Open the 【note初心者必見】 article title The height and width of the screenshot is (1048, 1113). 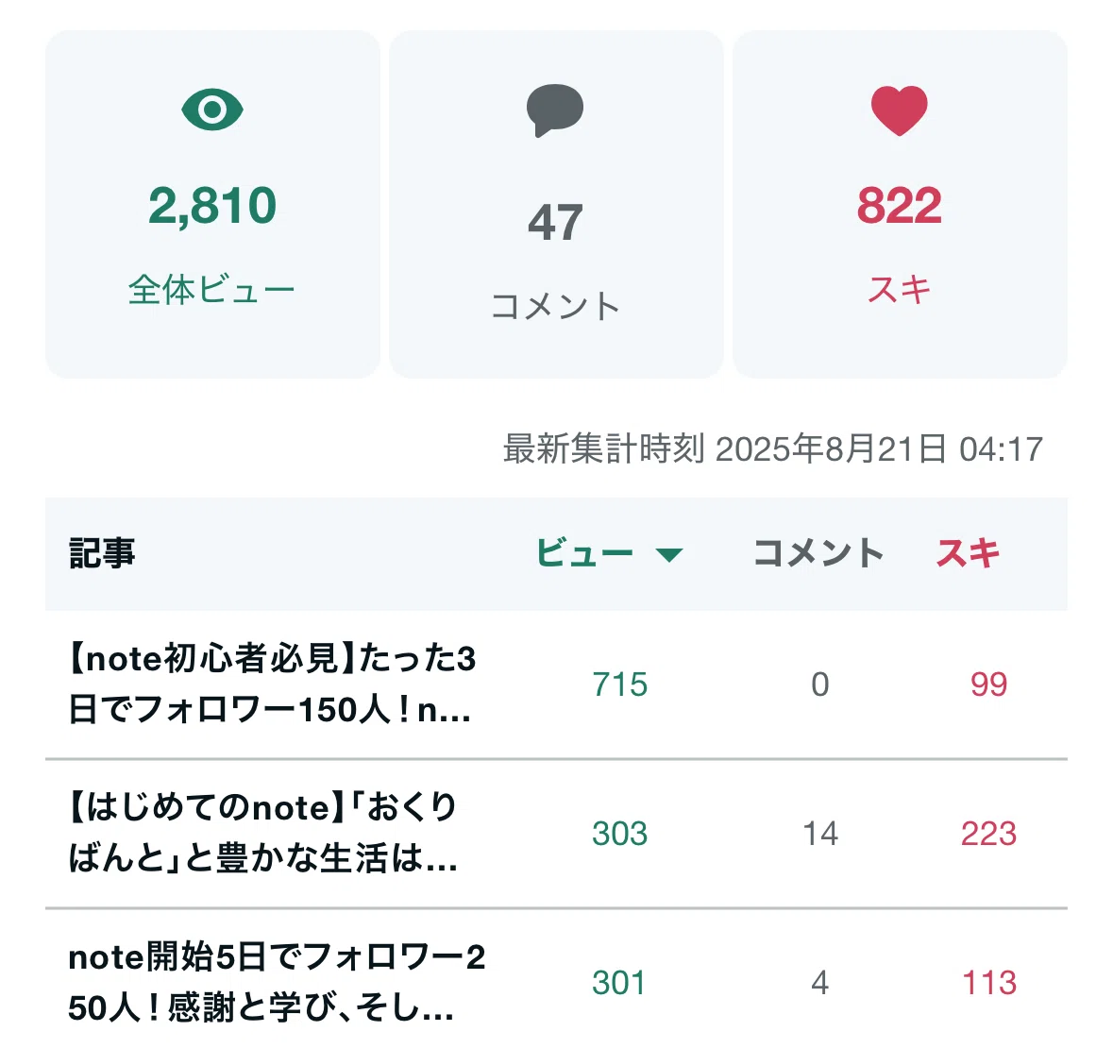point(273,684)
